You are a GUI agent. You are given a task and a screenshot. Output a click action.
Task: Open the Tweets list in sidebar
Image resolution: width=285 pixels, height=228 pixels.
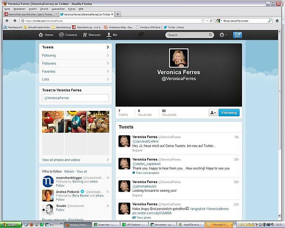coord(75,47)
